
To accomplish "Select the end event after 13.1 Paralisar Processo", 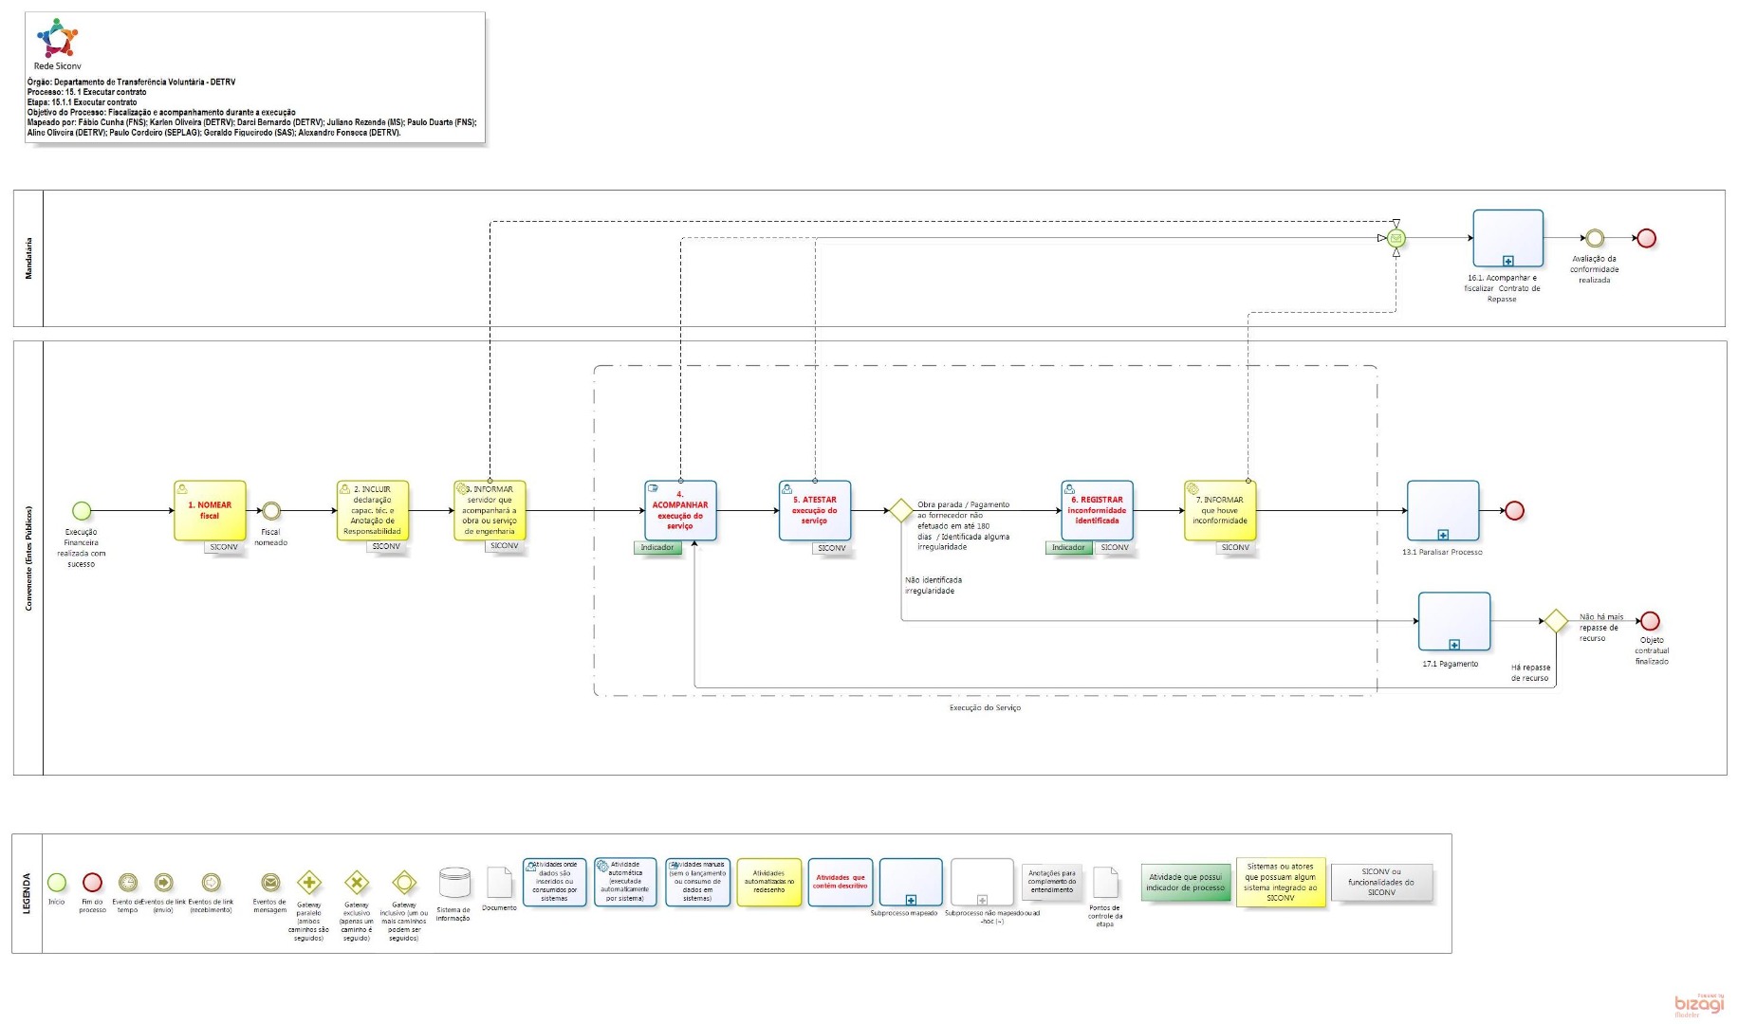I will 1515,511.
